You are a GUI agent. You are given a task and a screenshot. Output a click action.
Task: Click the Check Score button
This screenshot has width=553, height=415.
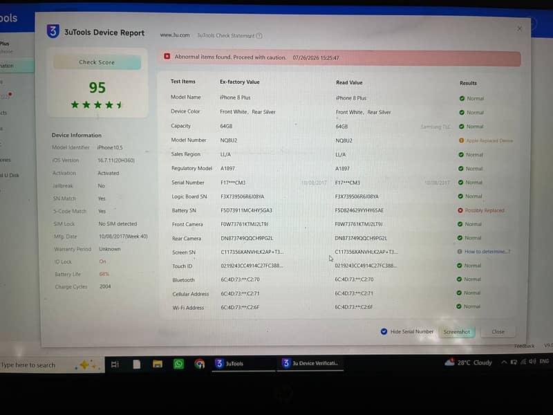pos(97,62)
